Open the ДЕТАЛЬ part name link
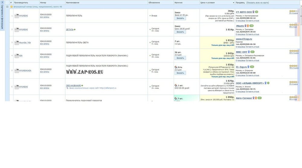The height and width of the screenshot is (168, 302). 70,30
